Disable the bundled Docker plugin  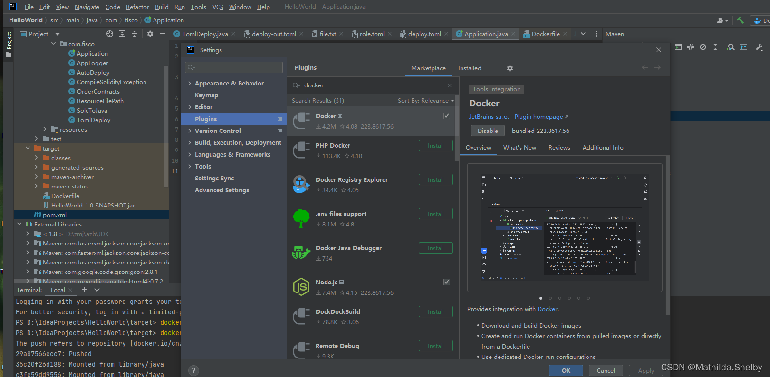pos(488,131)
